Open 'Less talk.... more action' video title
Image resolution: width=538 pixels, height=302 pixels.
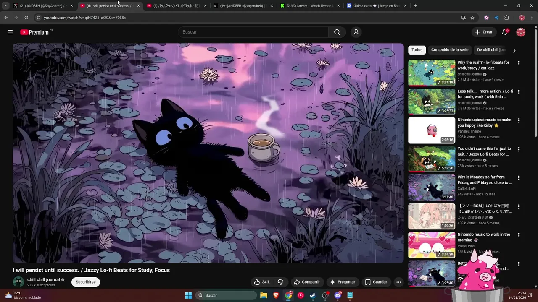pyautogui.click(x=485, y=94)
